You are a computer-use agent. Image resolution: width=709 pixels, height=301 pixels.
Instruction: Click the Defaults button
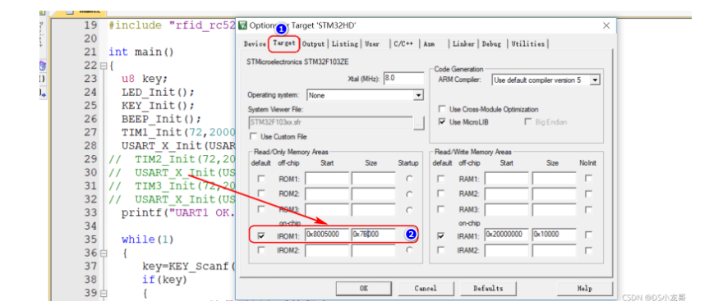488,288
